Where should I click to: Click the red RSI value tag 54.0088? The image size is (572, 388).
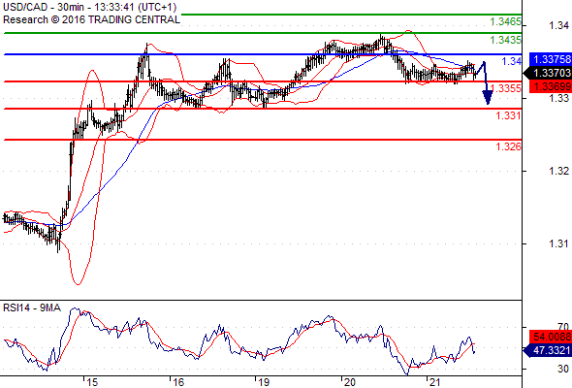point(551,337)
